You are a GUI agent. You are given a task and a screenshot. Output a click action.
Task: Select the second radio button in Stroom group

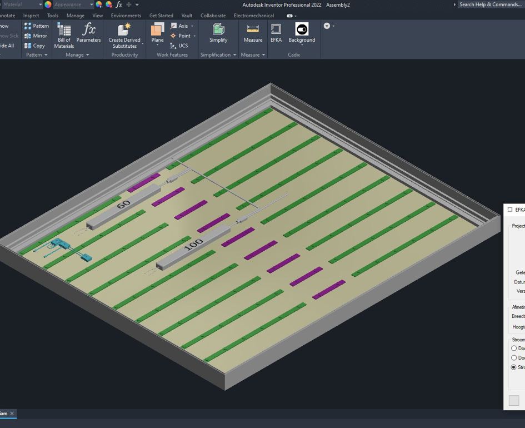point(514,358)
